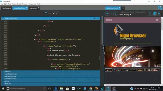The height and width of the screenshot is (91, 163).
Task: Select the preview pane index.html.htm tab
Action: (x=112, y=8)
